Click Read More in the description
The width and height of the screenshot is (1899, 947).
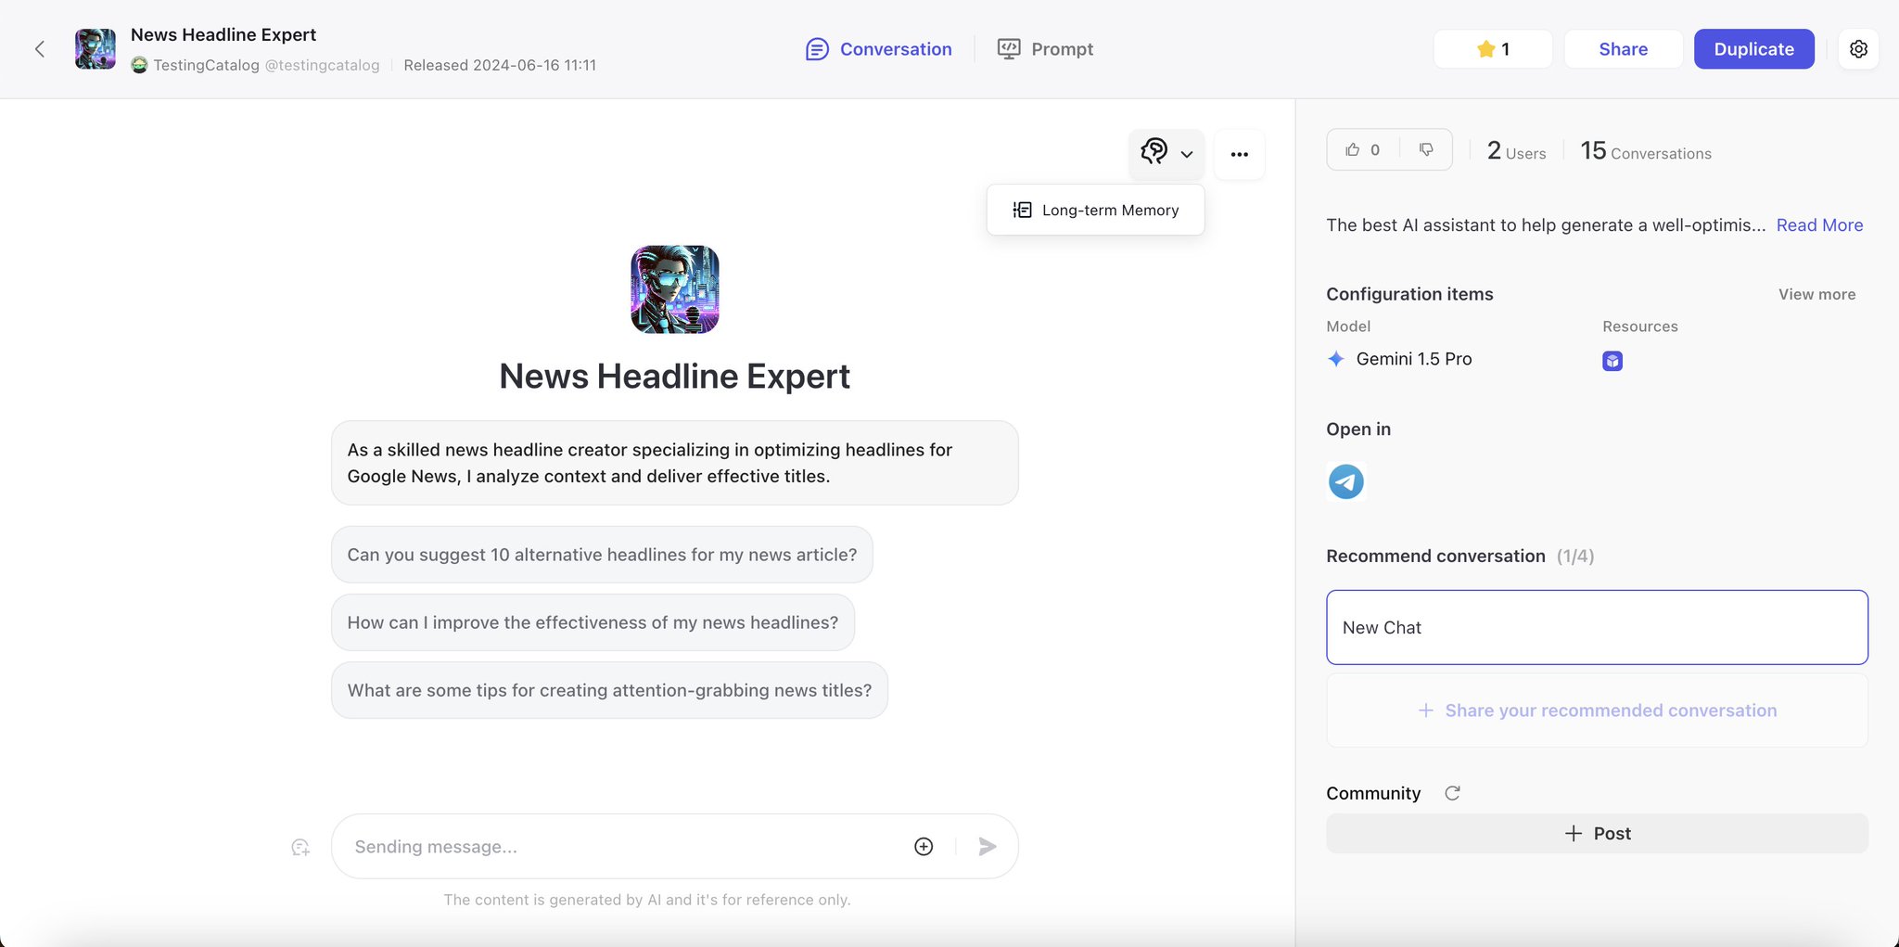(1819, 225)
